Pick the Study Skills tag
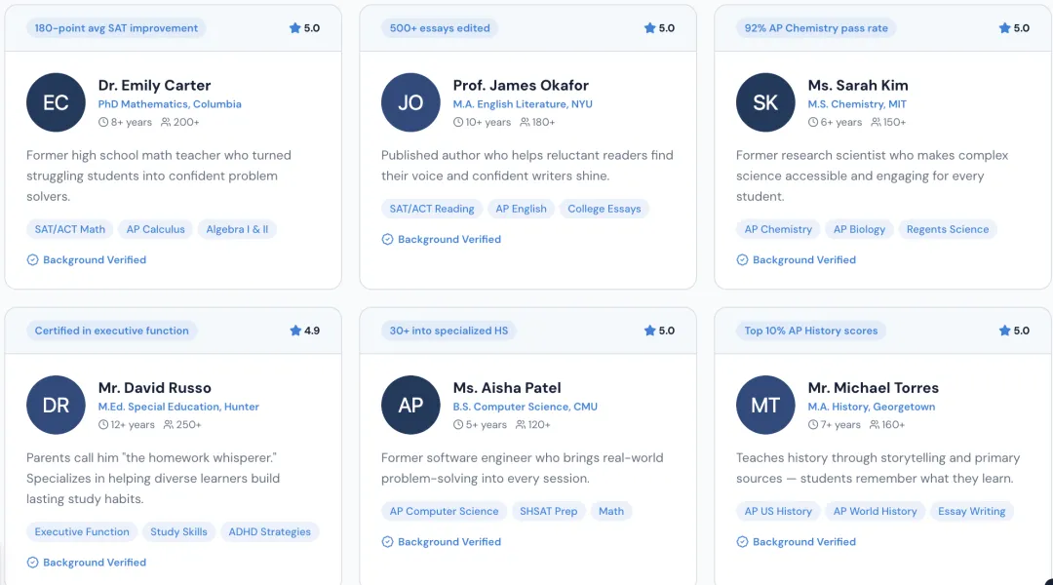 pos(178,531)
